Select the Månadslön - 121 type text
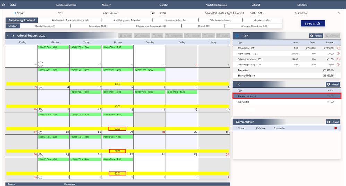Image resolution: width=346 pixels, height=186 pixels. click(x=246, y=48)
